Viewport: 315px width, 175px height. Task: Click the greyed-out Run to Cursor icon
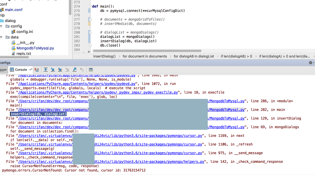(x=82, y=70)
